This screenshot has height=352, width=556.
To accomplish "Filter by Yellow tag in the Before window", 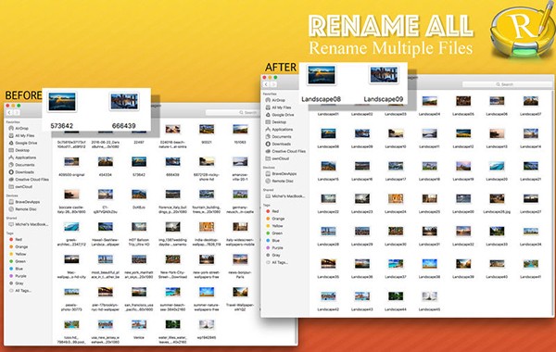I will (18, 254).
